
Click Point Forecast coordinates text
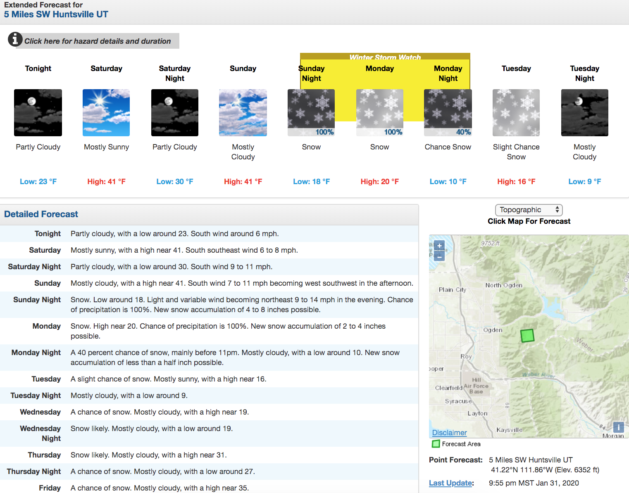click(x=545, y=470)
